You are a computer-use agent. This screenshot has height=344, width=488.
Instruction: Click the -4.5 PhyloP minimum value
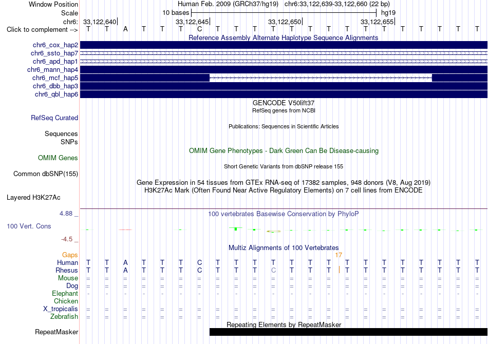(x=67, y=239)
